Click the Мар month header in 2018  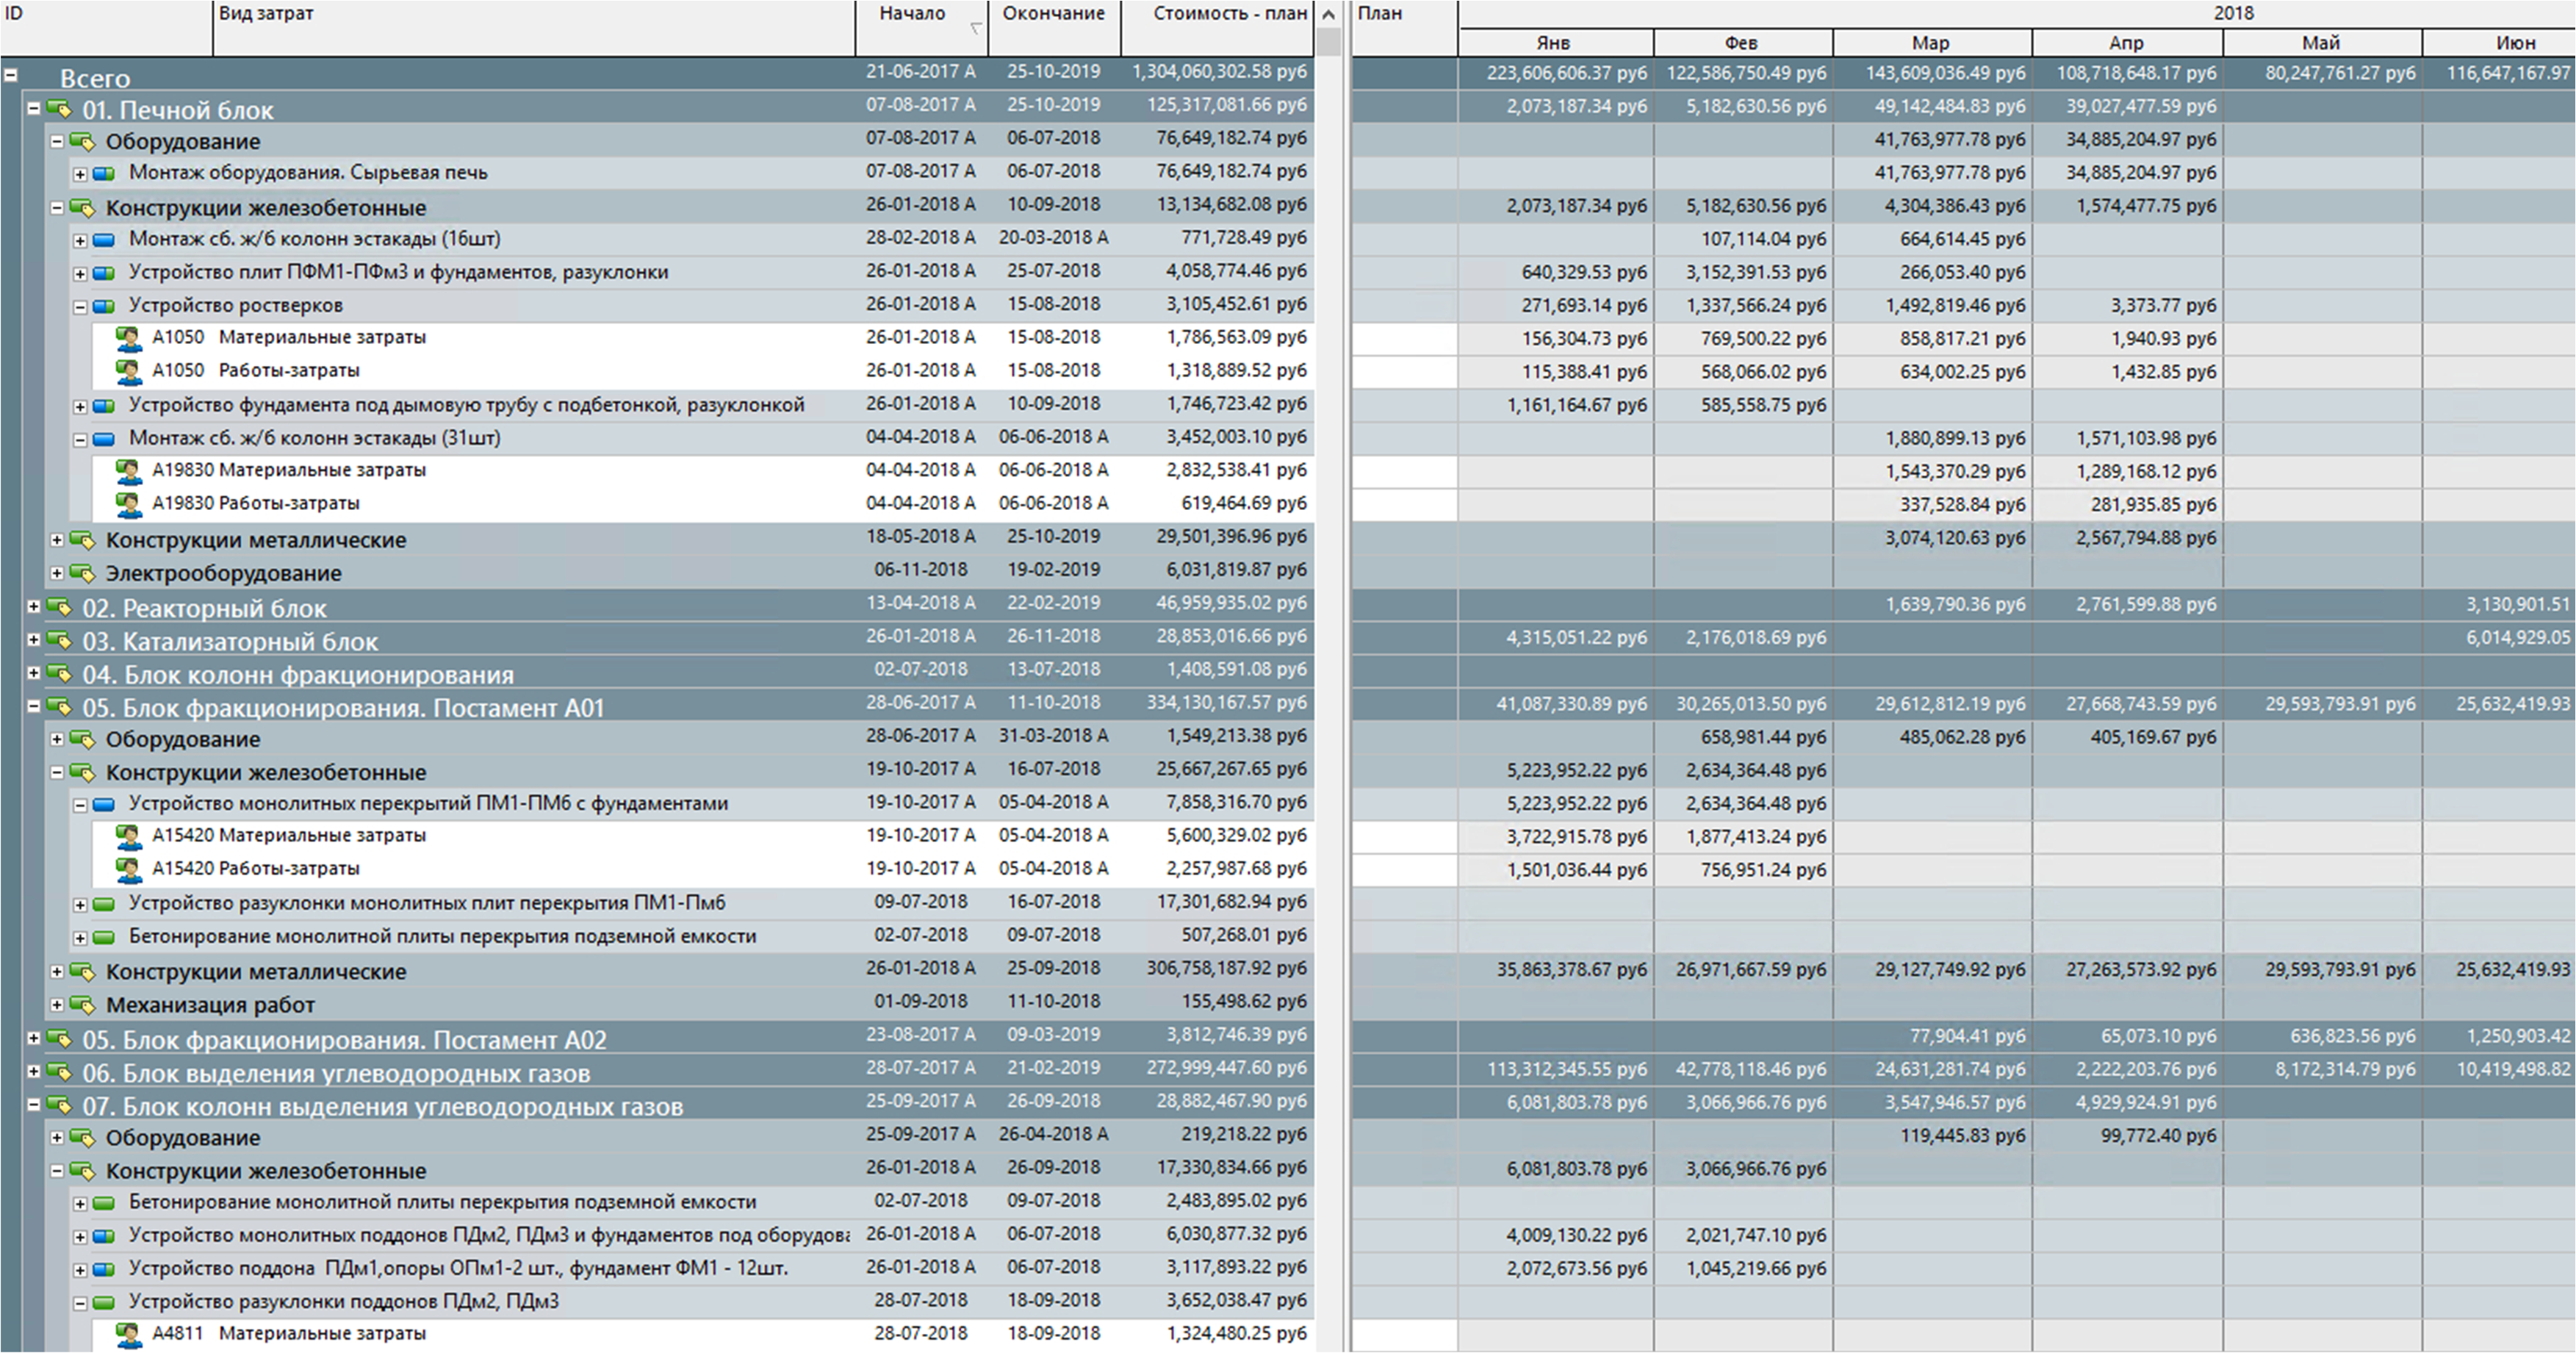(1930, 43)
